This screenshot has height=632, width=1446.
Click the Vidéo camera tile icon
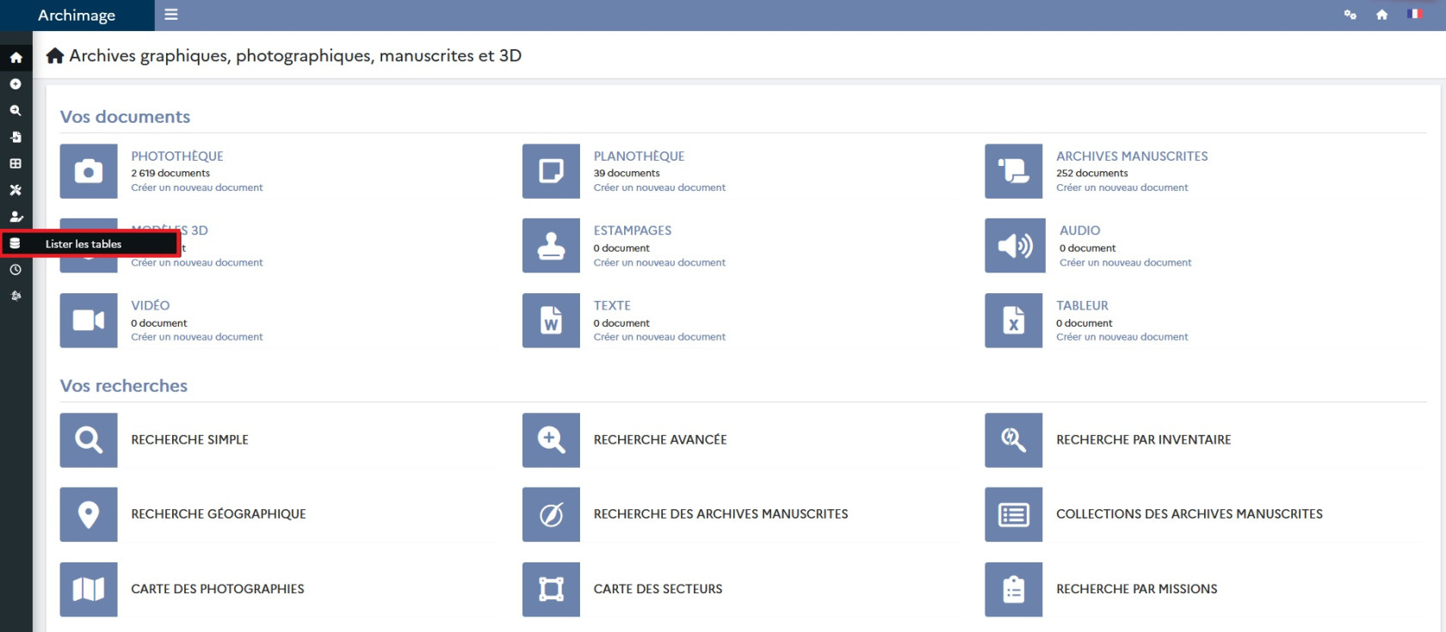[89, 321]
